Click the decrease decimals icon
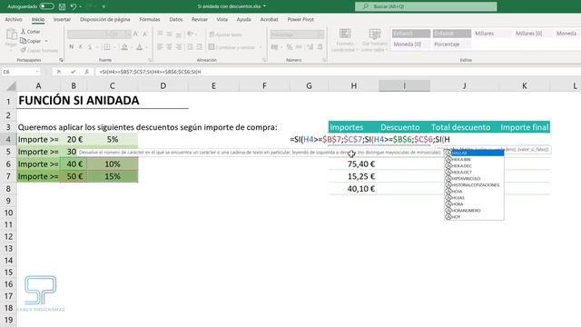 [320, 47]
